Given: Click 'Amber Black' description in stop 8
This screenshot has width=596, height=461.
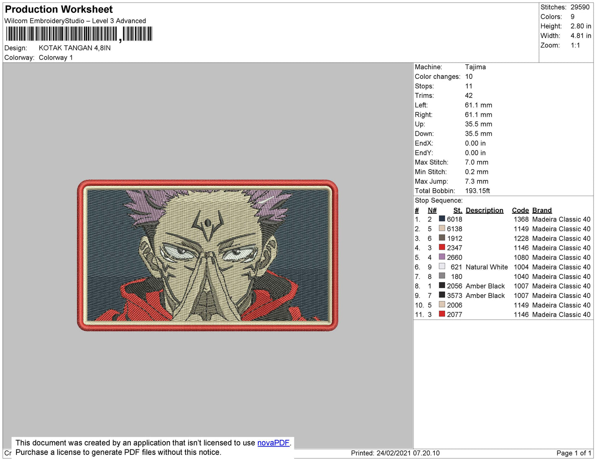Looking at the screenshot, I should click(485, 286).
